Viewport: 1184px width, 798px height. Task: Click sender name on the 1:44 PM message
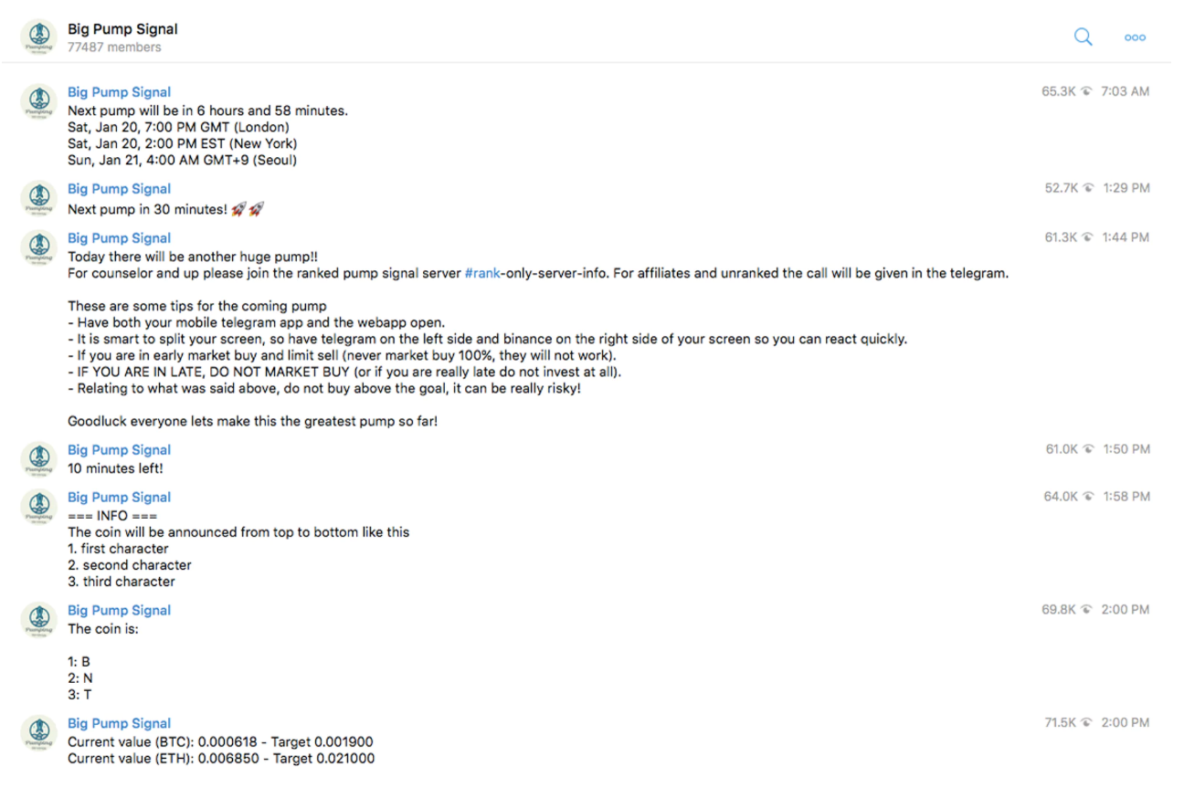point(119,238)
